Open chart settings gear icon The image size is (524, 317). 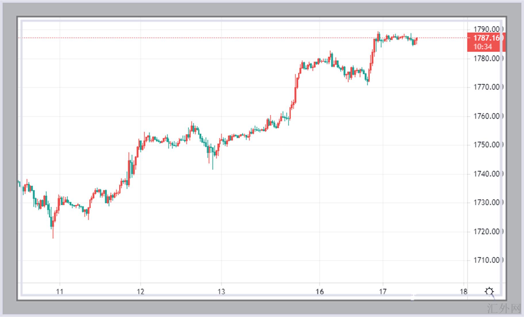coord(489,291)
